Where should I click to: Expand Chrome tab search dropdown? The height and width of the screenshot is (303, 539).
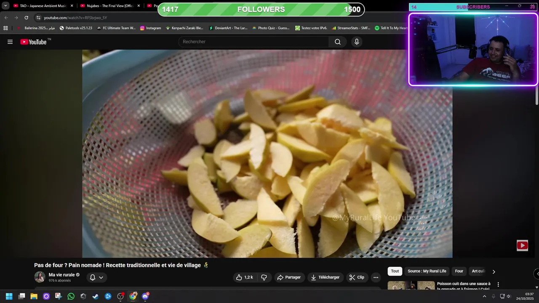pos(5,6)
